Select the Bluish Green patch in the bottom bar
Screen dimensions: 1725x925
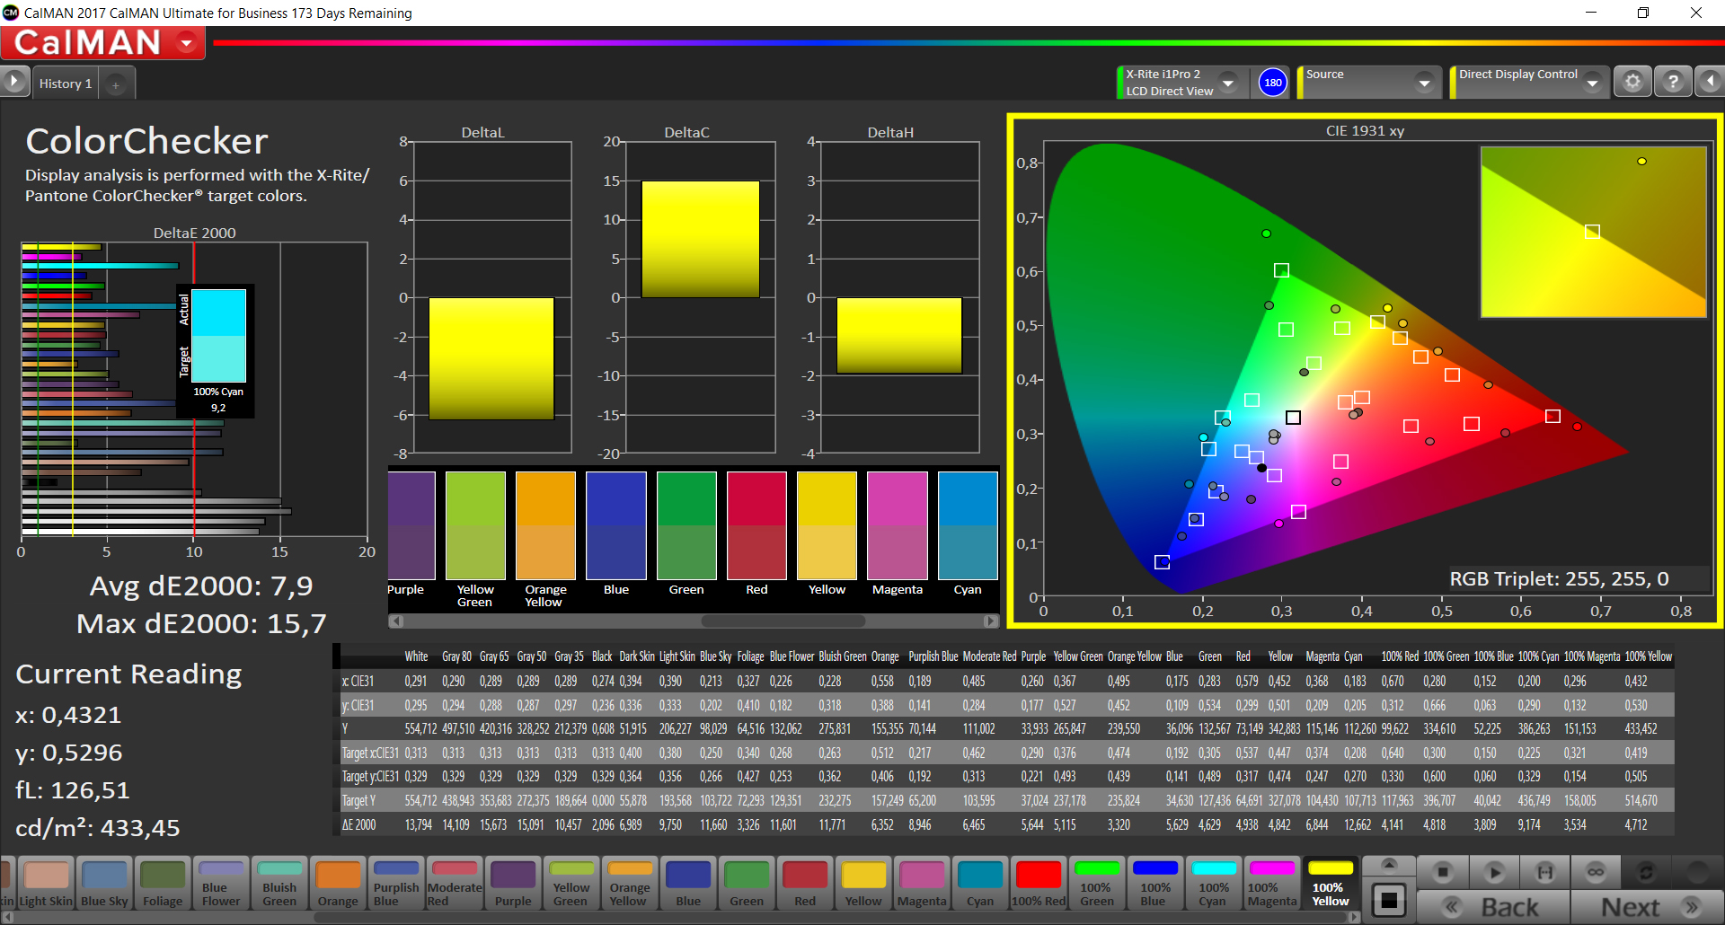point(279,884)
